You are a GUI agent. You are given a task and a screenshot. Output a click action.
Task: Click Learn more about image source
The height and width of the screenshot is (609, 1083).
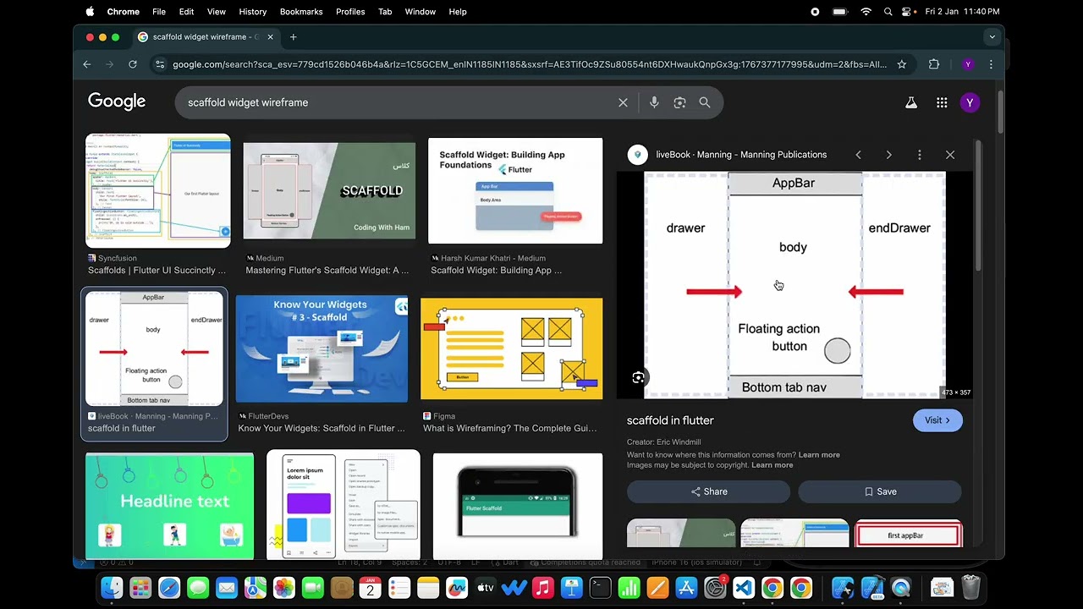coord(819,455)
